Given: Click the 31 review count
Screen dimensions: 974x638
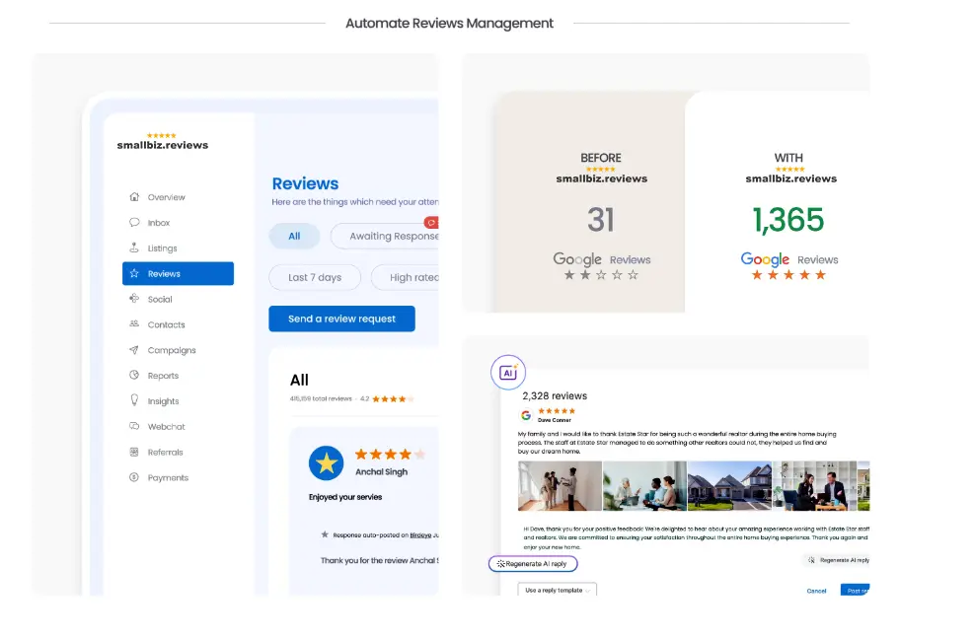Looking at the screenshot, I should click(x=601, y=220).
